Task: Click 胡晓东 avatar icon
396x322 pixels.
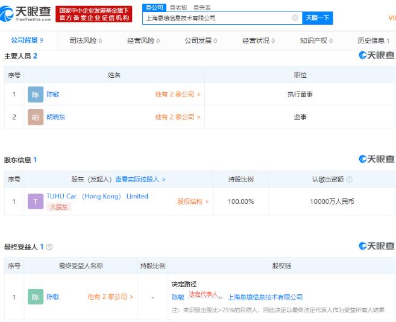Action: [36, 117]
